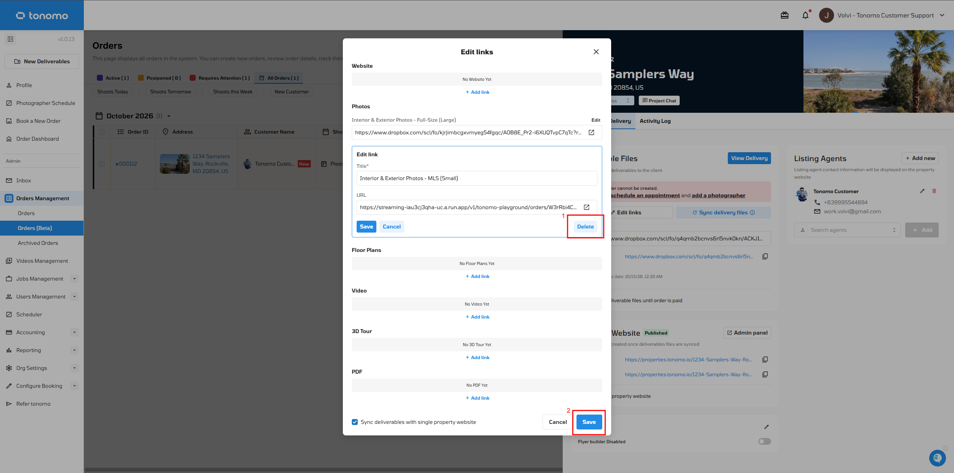
Task: Edit the flyer builder section pencil
Action: point(767,427)
